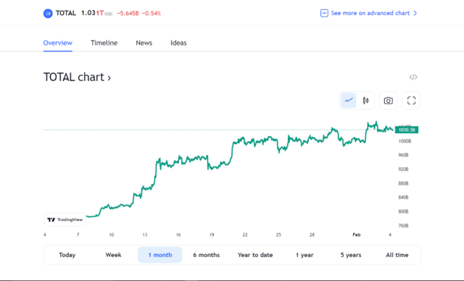Take a chart snapshot with camera icon
Viewport: 464px width, 281px height.
(x=389, y=101)
